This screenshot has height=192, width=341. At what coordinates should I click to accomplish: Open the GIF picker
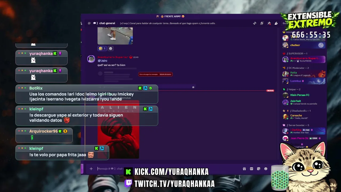tap(251, 169)
